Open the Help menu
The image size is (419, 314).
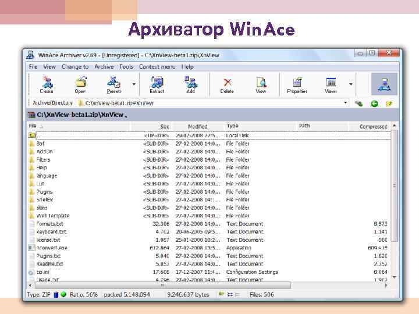tap(187, 67)
